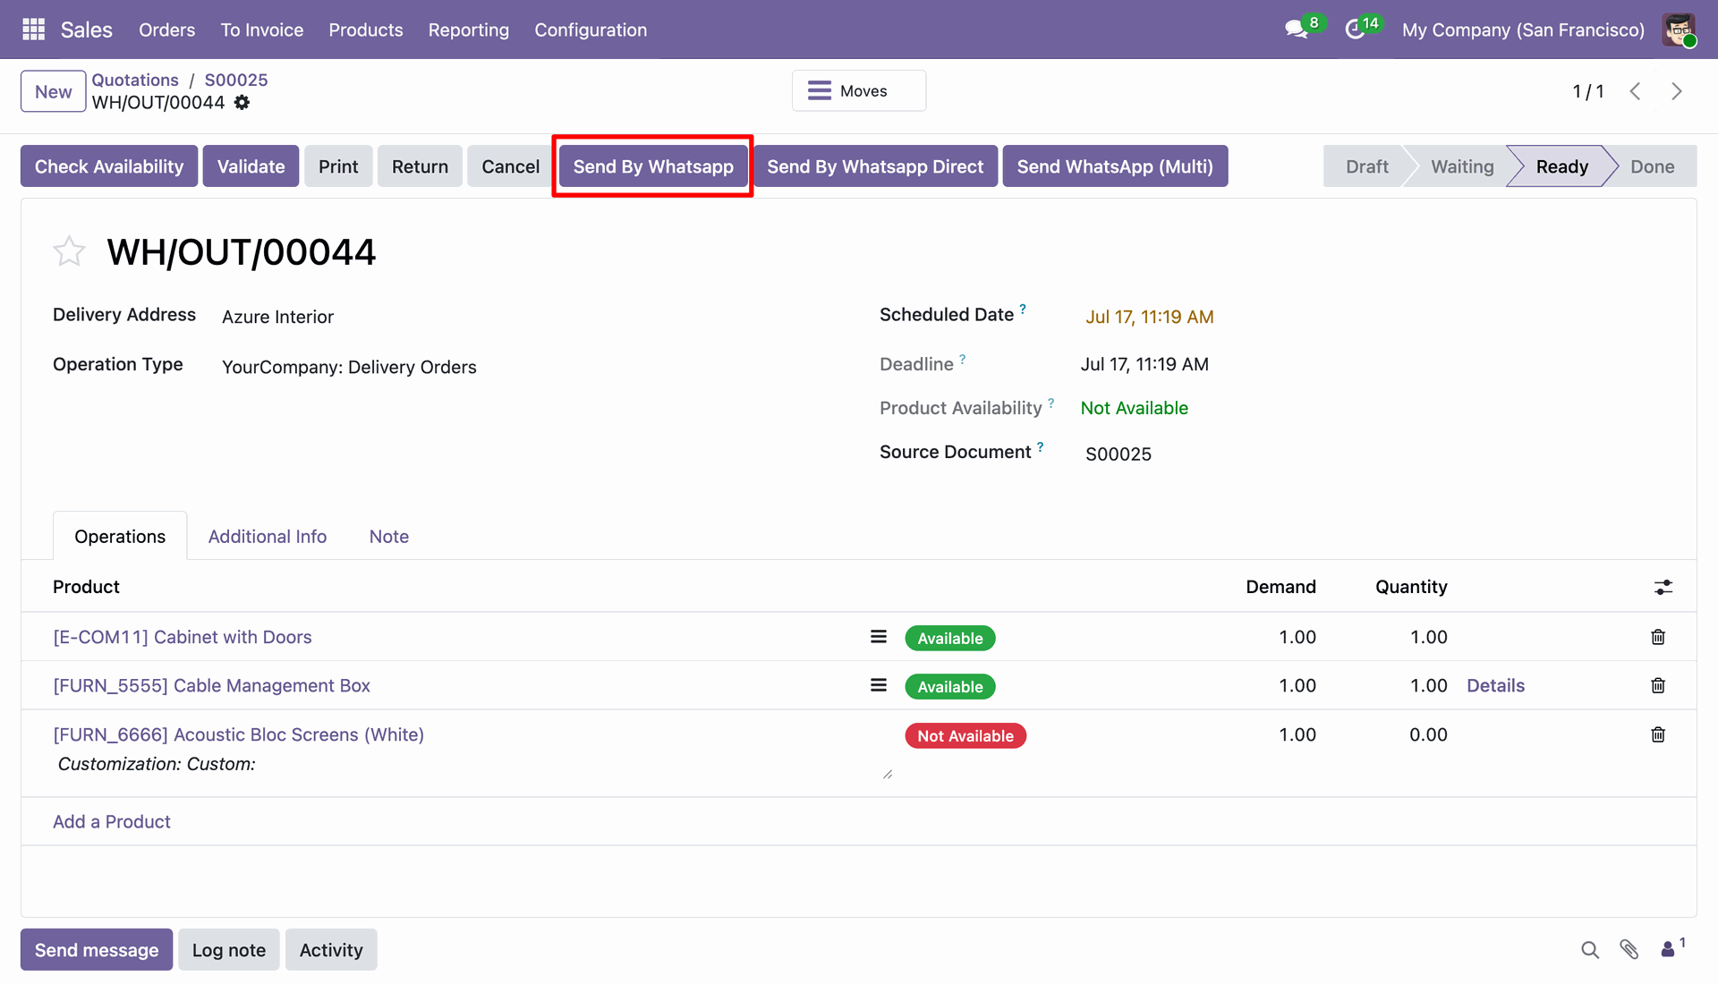Click the New button
The width and height of the screenshot is (1718, 984).
54,91
